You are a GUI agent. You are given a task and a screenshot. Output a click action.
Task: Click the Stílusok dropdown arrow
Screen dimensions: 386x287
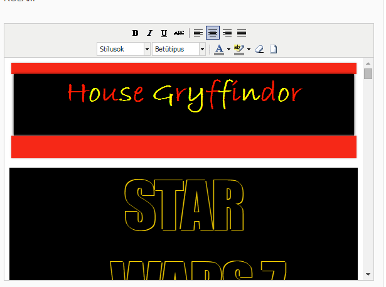click(x=147, y=49)
